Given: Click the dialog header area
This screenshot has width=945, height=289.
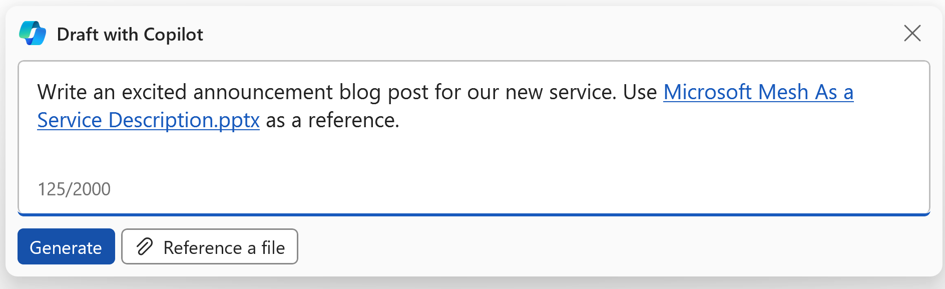Looking at the screenshot, I should tap(450, 33).
